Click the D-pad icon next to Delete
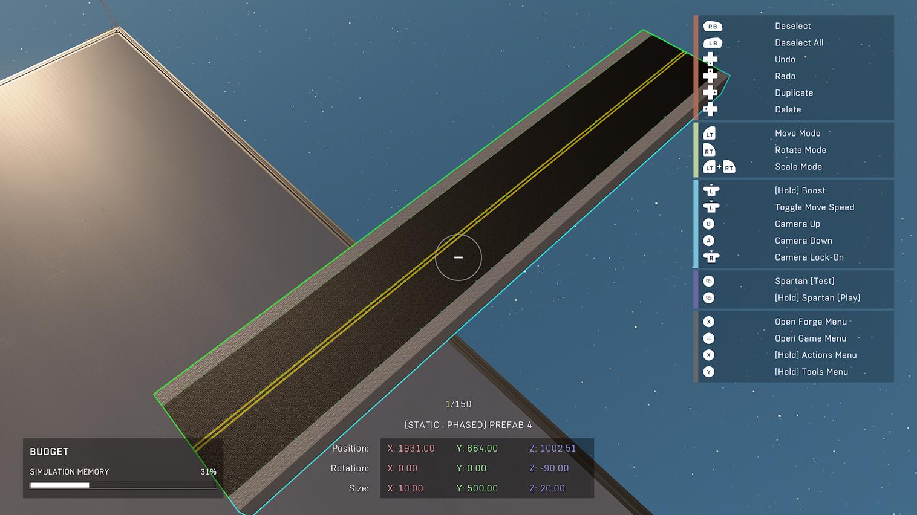The height and width of the screenshot is (515, 917). point(710,109)
